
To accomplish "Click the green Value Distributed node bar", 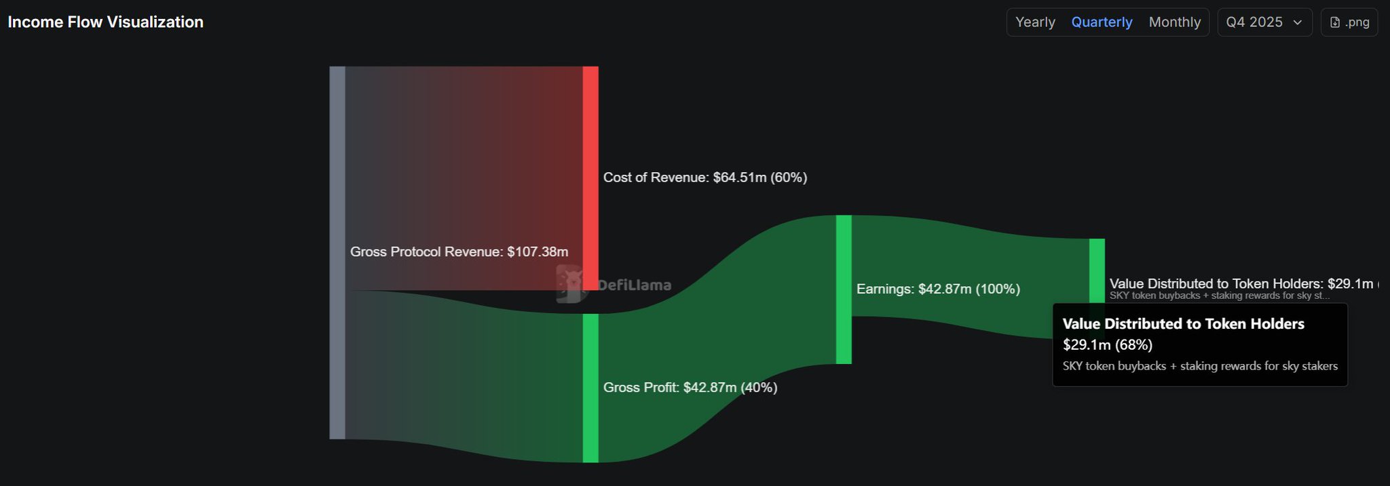I will [1097, 270].
